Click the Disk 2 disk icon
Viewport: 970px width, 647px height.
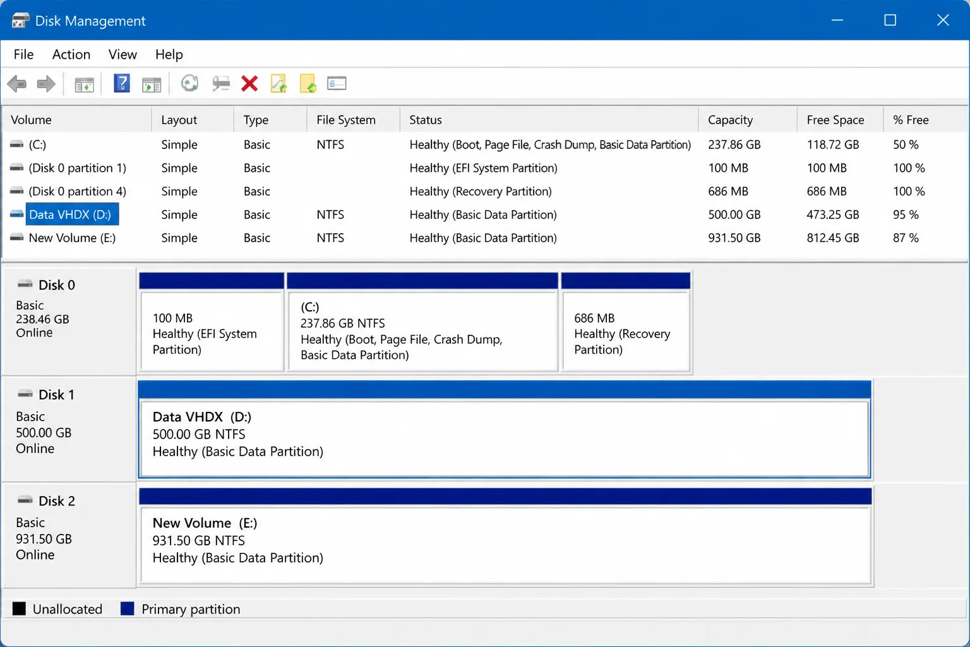[x=25, y=500]
